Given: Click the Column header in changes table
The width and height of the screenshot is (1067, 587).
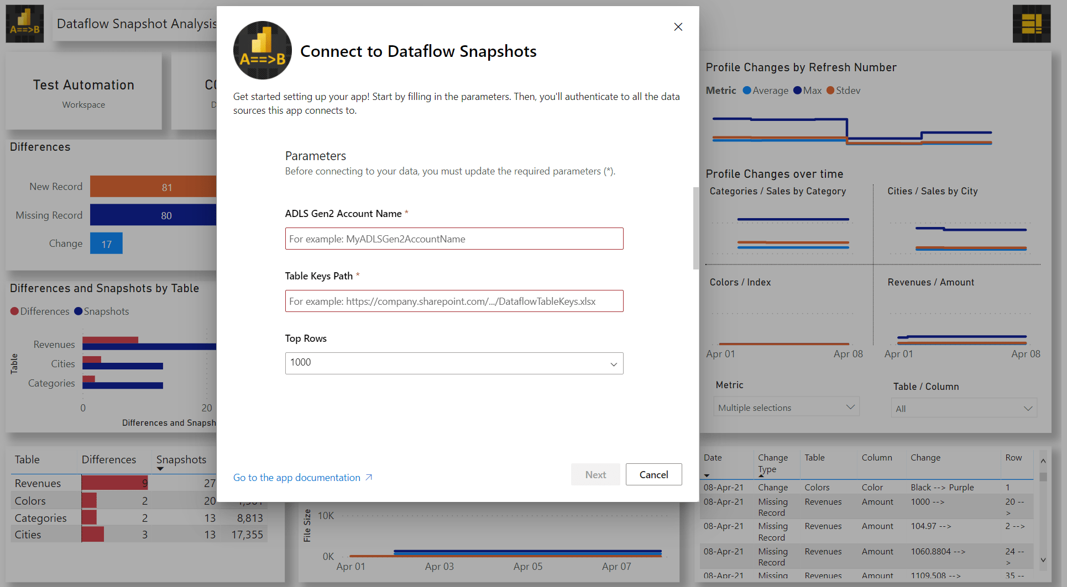Looking at the screenshot, I should pos(877,457).
